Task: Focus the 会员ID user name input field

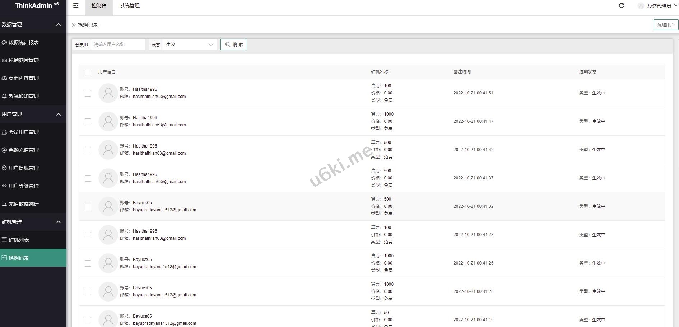Action: (118, 45)
